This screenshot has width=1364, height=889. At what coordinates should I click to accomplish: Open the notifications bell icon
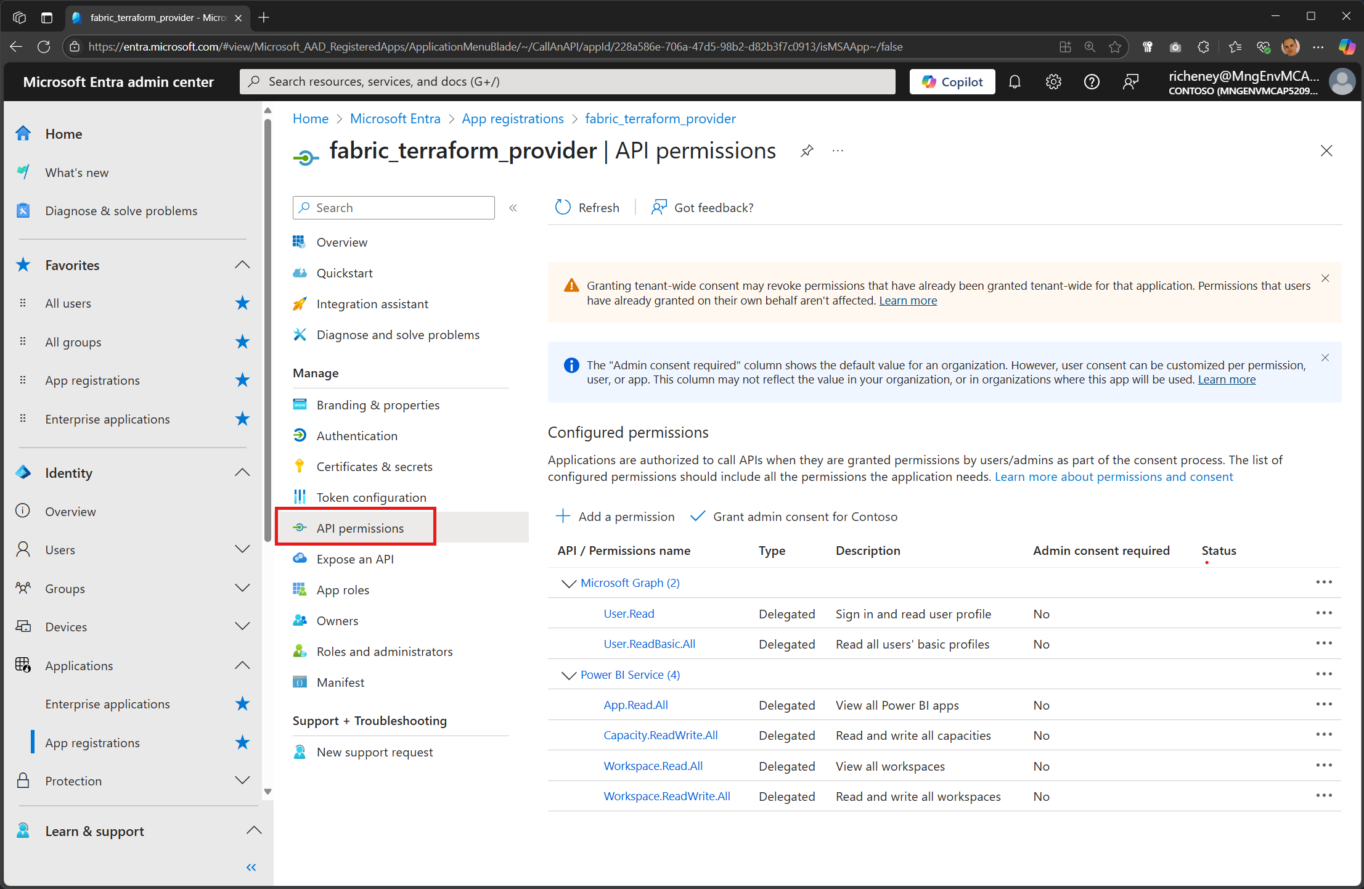[x=1015, y=81]
